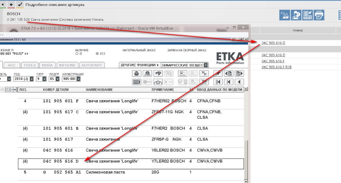Toggle table layout icon beside ПОЗ. header
341x183 pixels.
(x=7, y=90)
